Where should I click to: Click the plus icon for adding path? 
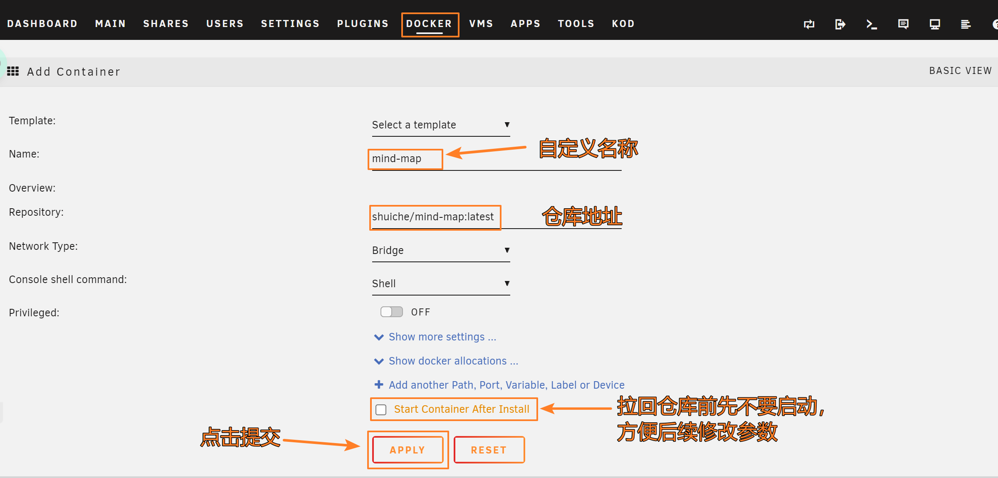[378, 384]
